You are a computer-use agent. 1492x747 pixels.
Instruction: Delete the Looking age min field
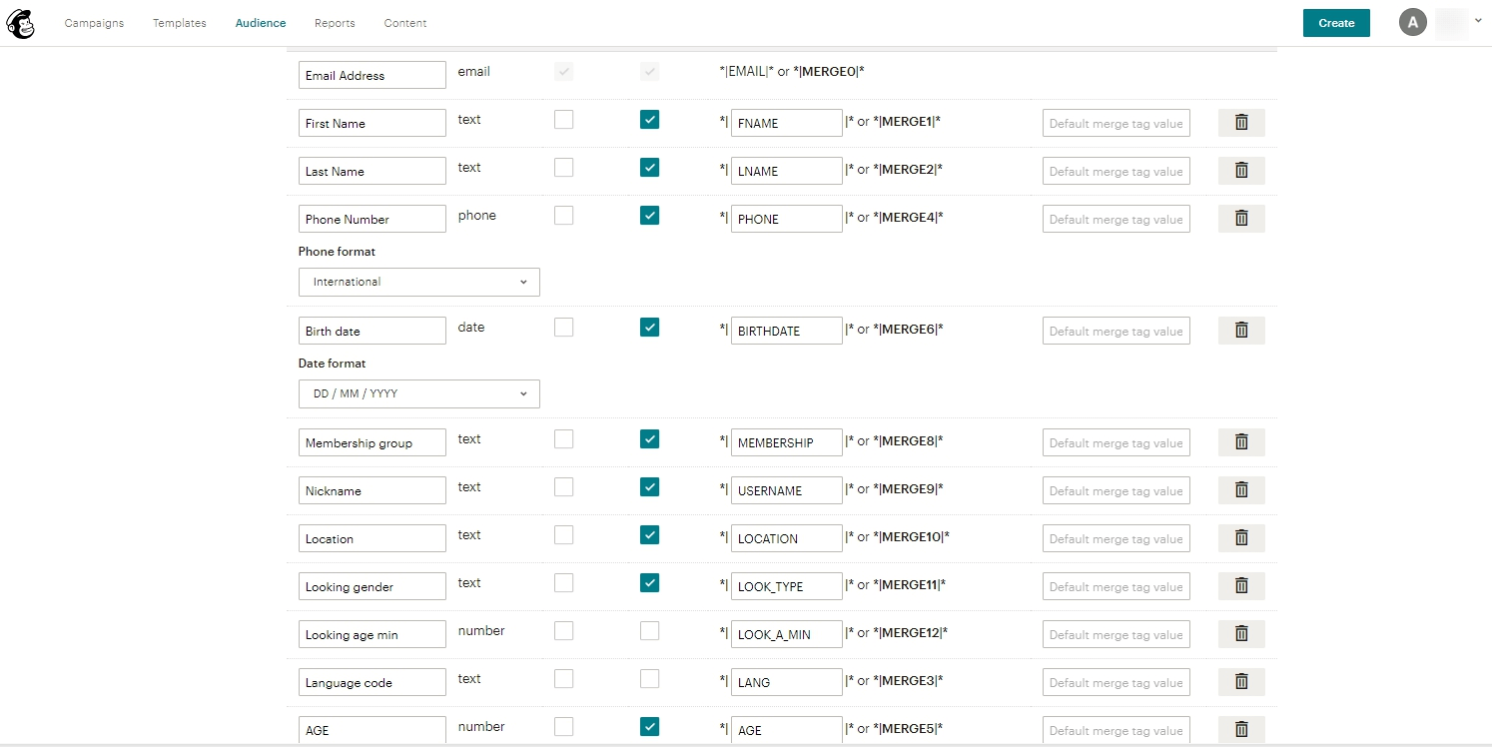pos(1241,634)
